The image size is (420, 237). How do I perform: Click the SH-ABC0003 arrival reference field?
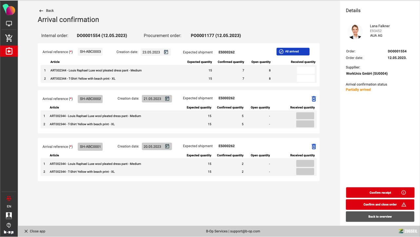90,52
